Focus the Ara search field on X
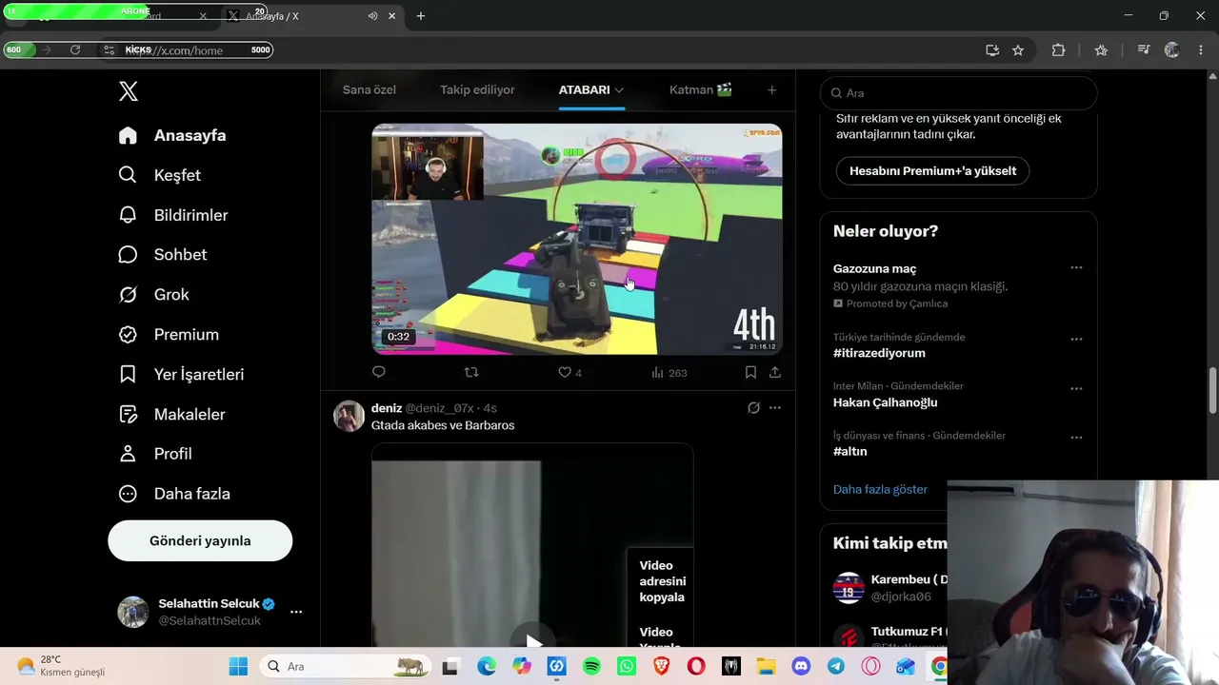The height and width of the screenshot is (685, 1219). (959, 92)
